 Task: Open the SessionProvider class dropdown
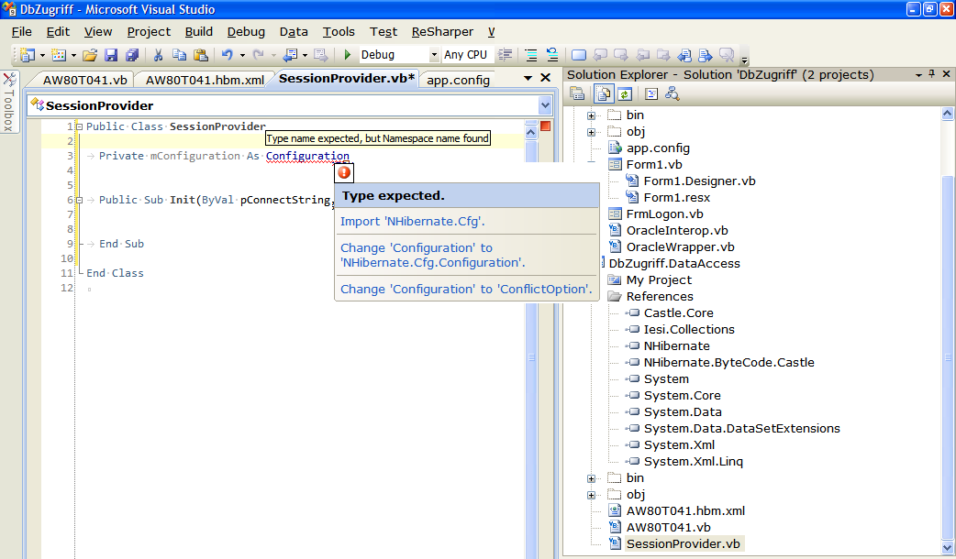click(546, 105)
